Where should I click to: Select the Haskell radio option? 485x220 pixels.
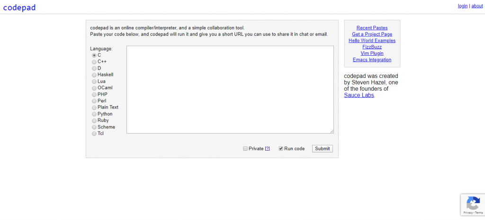point(94,75)
